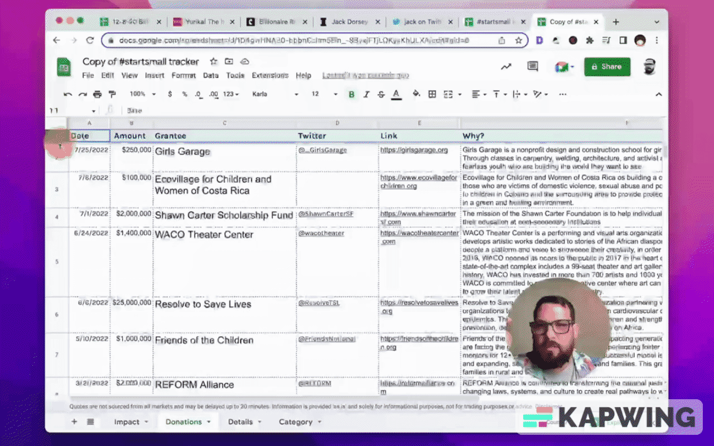Open the @ShawnCarterSF Twitter link

pos(326,214)
